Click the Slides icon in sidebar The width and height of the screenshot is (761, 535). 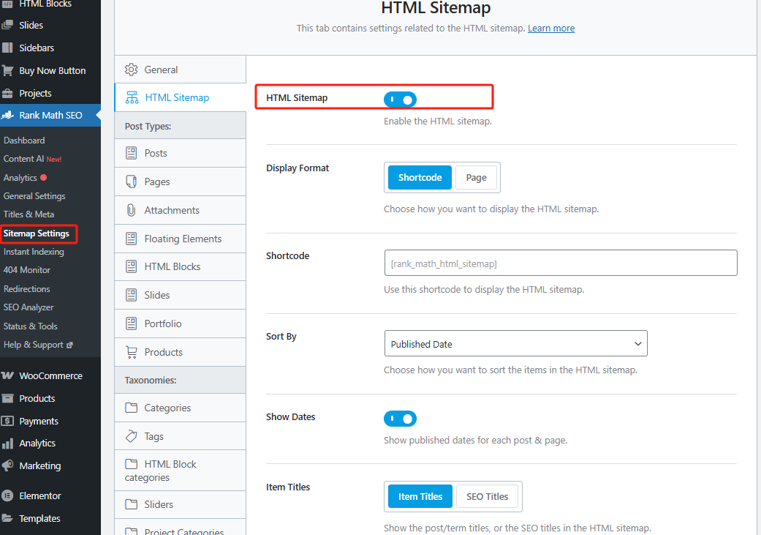(x=10, y=24)
